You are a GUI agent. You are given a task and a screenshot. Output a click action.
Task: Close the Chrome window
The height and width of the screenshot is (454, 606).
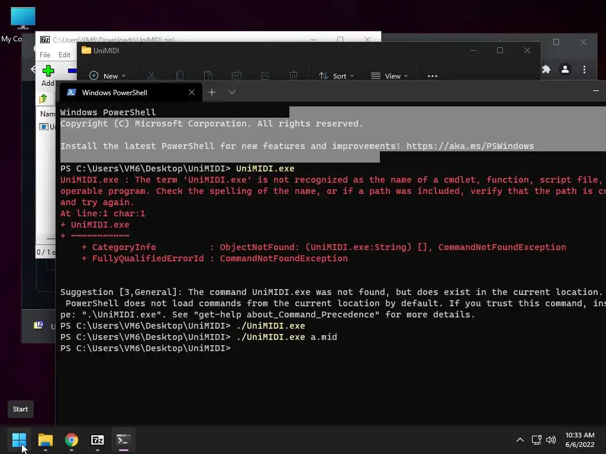coord(584,42)
